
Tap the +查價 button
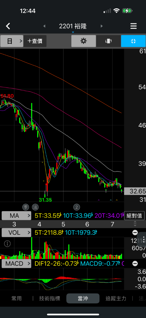35,41
